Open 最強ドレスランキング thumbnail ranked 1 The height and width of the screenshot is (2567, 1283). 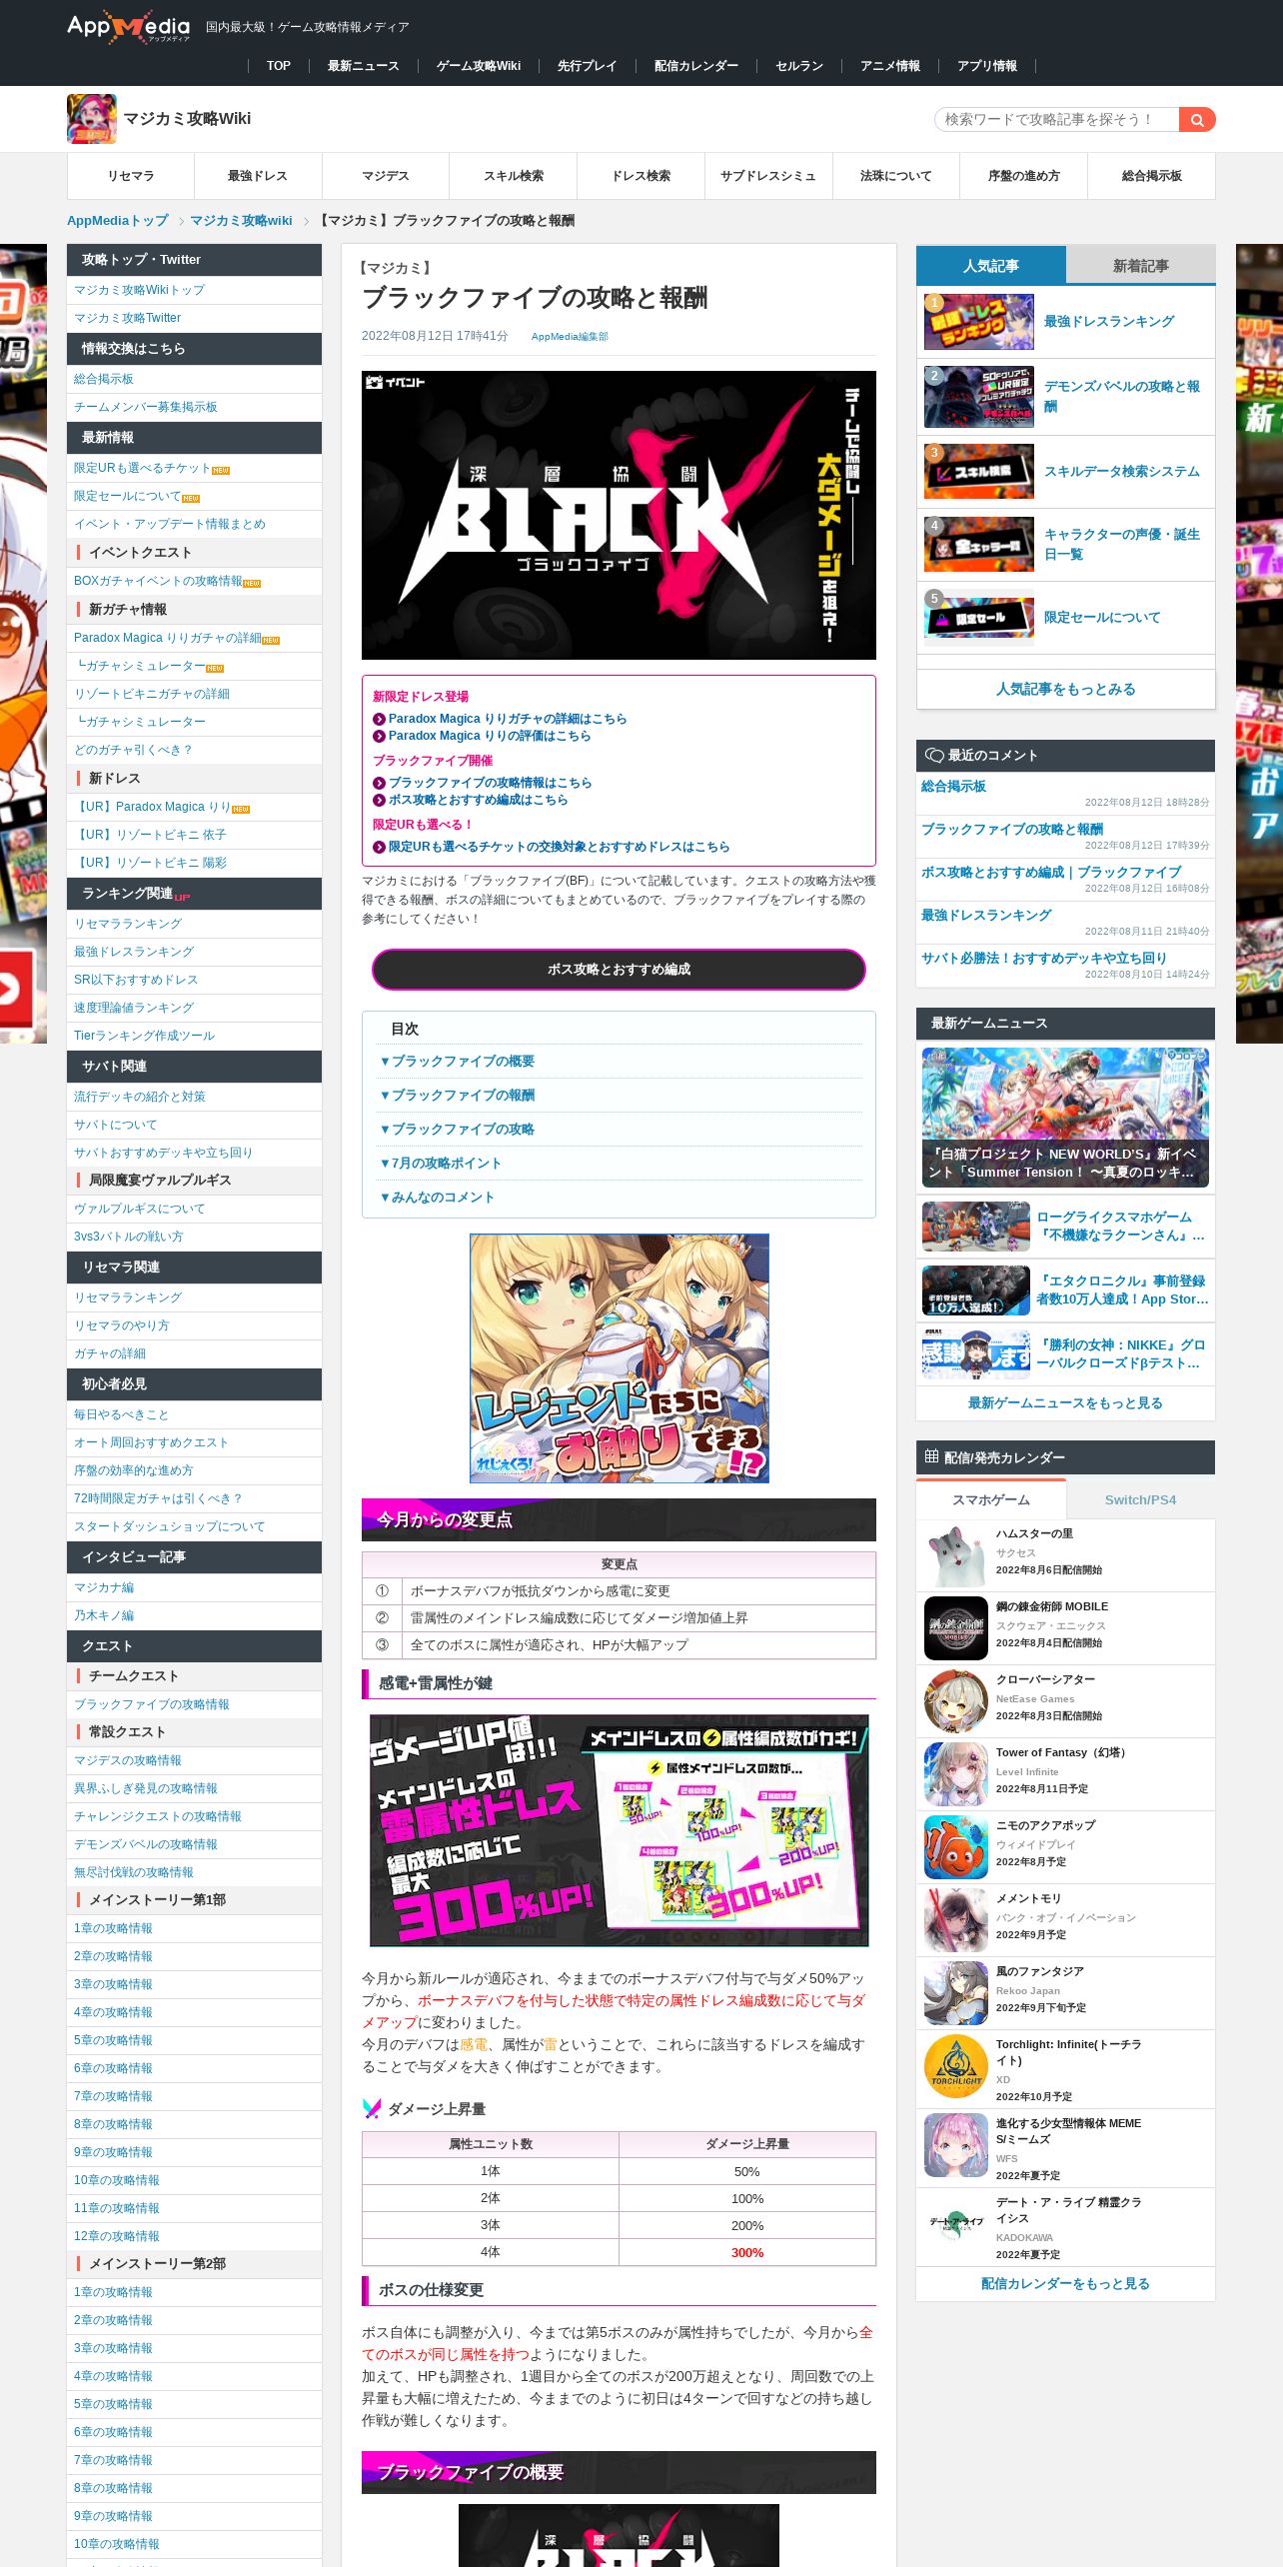pyautogui.click(x=979, y=322)
